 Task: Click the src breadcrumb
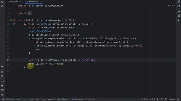click(25, 99)
